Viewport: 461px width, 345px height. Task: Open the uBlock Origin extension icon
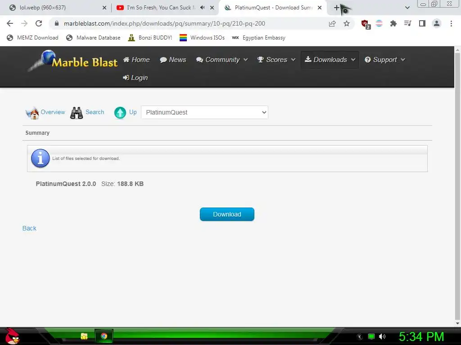click(x=366, y=24)
